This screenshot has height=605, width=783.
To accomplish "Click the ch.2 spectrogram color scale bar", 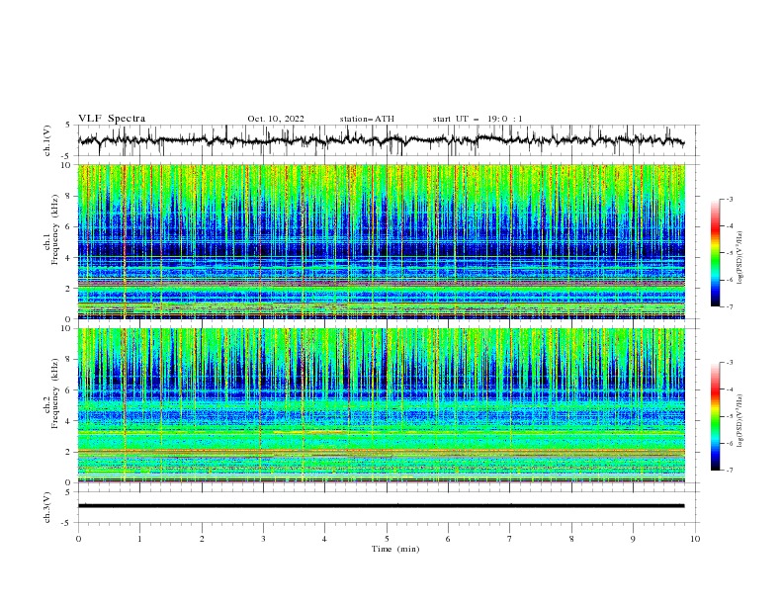I will (x=715, y=416).
